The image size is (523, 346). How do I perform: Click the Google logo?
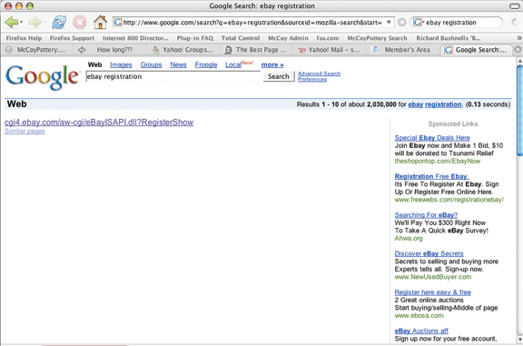(x=43, y=77)
